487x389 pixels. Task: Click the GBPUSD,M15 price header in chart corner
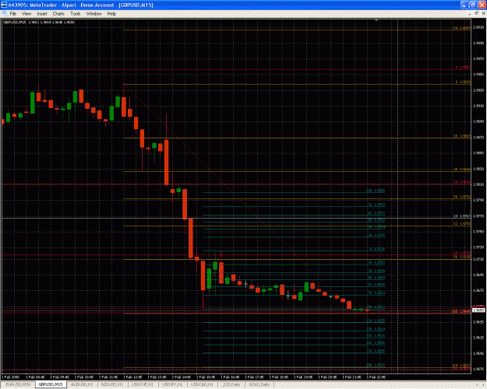coord(39,22)
